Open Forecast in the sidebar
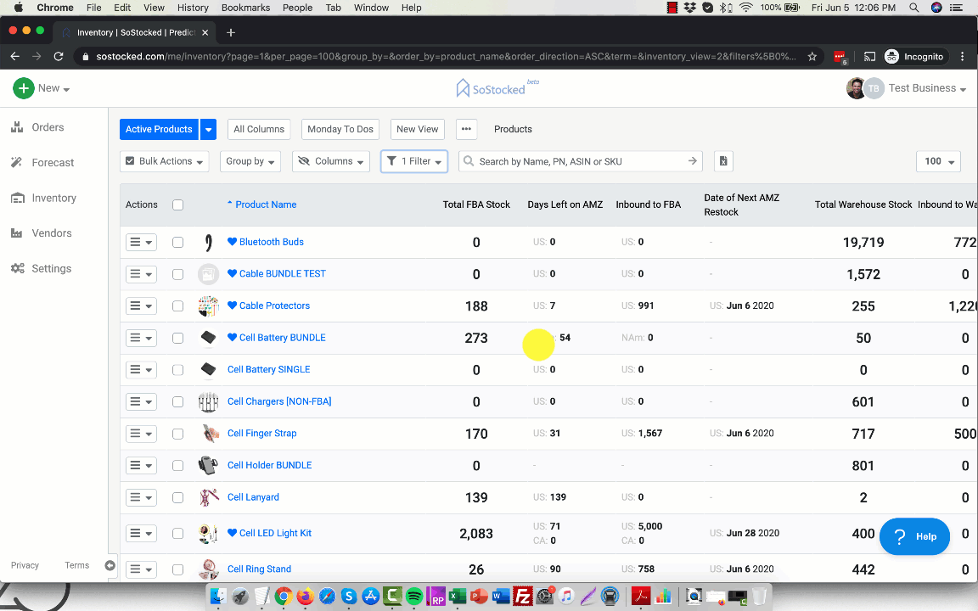 pyautogui.click(x=42, y=163)
